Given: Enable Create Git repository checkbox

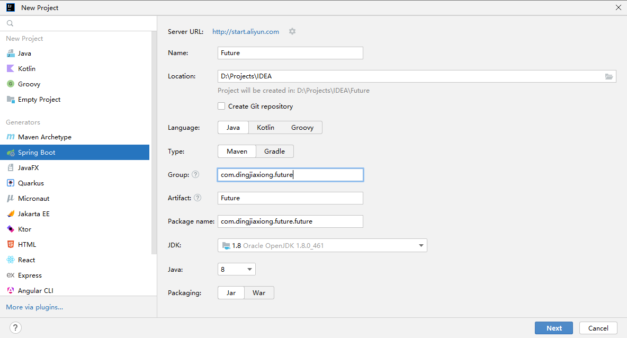Looking at the screenshot, I should click(221, 106).
